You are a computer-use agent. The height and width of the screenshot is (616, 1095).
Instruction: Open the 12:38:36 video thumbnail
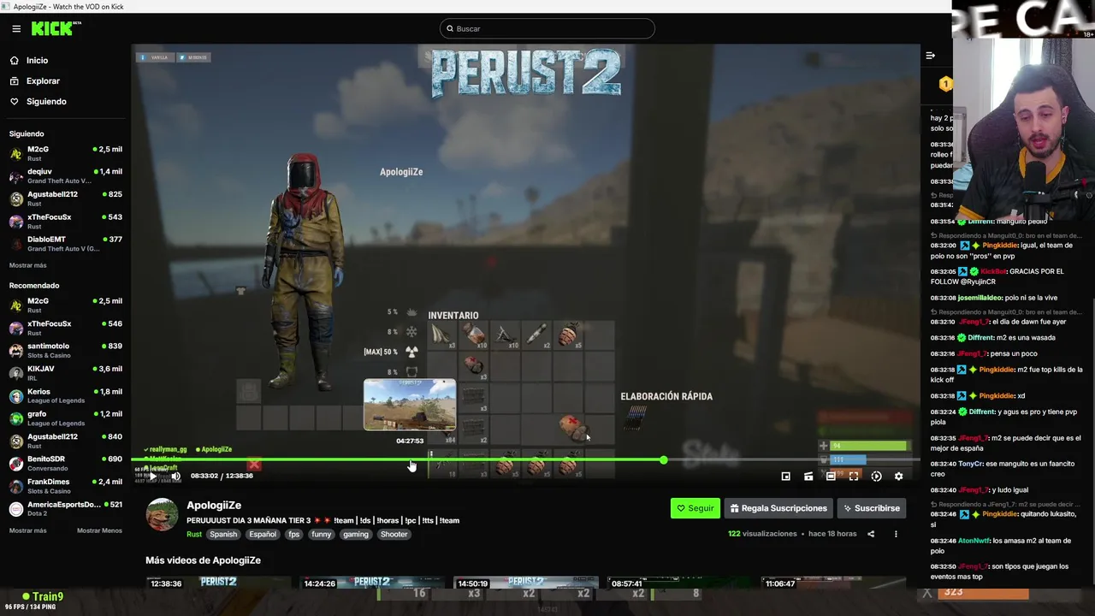[217, 583]
